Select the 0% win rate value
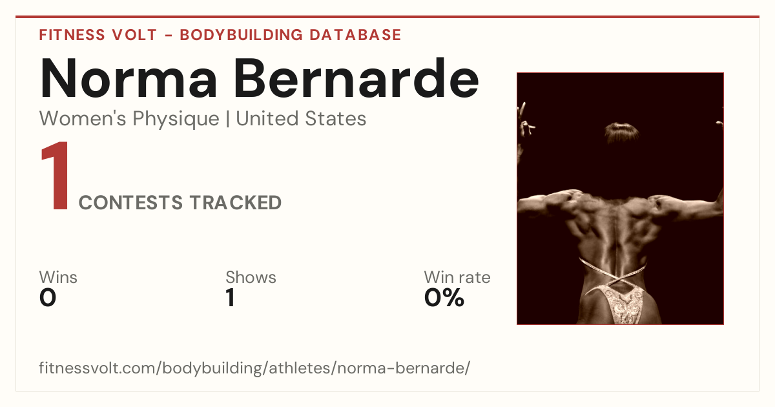The image size is (775, 407). coord(444,298)
